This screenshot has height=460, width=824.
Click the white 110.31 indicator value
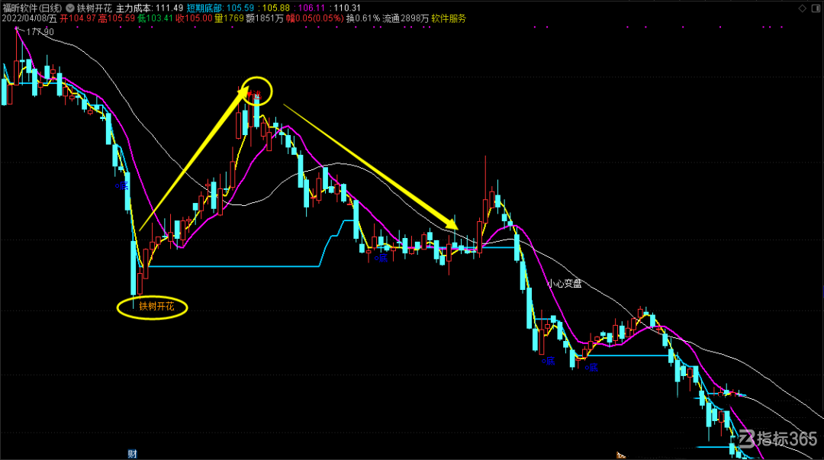click(347, 8)
